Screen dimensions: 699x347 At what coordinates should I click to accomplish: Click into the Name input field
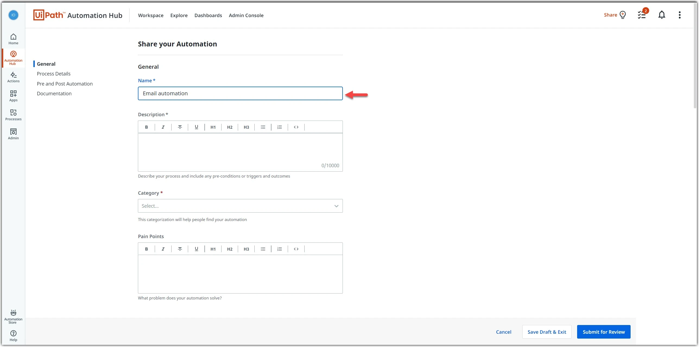(240, 93)
